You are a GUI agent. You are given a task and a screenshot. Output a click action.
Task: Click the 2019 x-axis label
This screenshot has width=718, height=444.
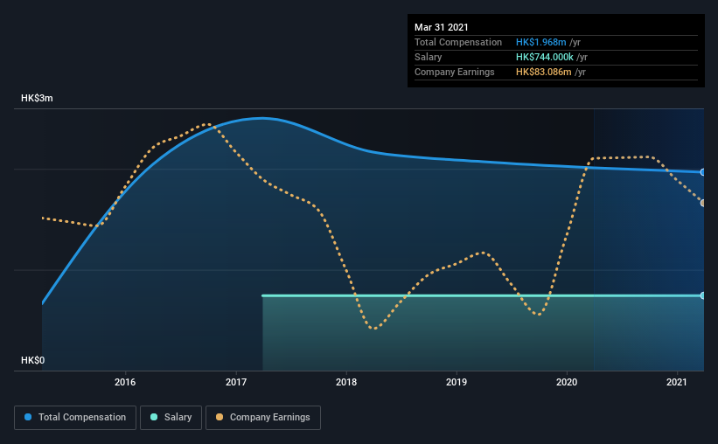coord(457,382)
